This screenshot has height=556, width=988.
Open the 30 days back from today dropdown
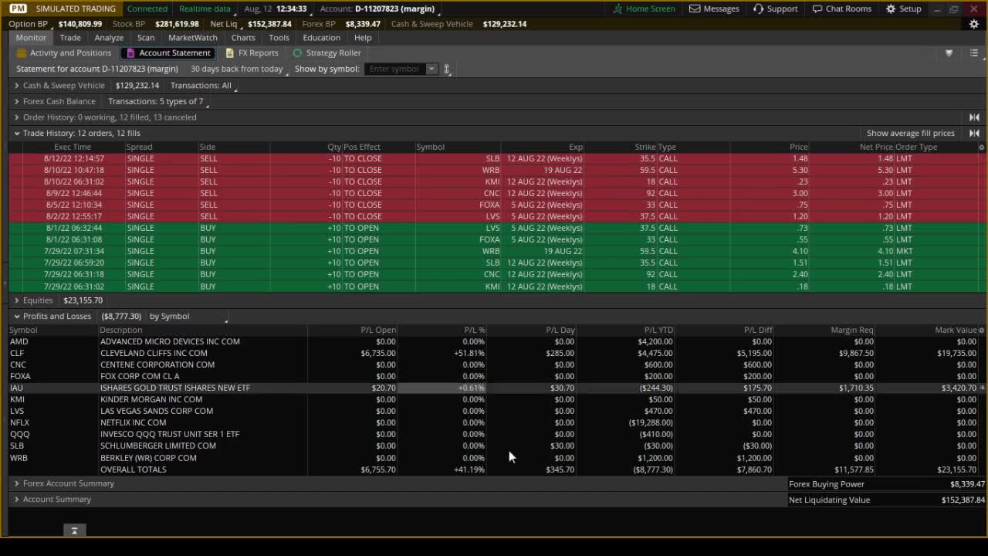click(x=238, y=69)
